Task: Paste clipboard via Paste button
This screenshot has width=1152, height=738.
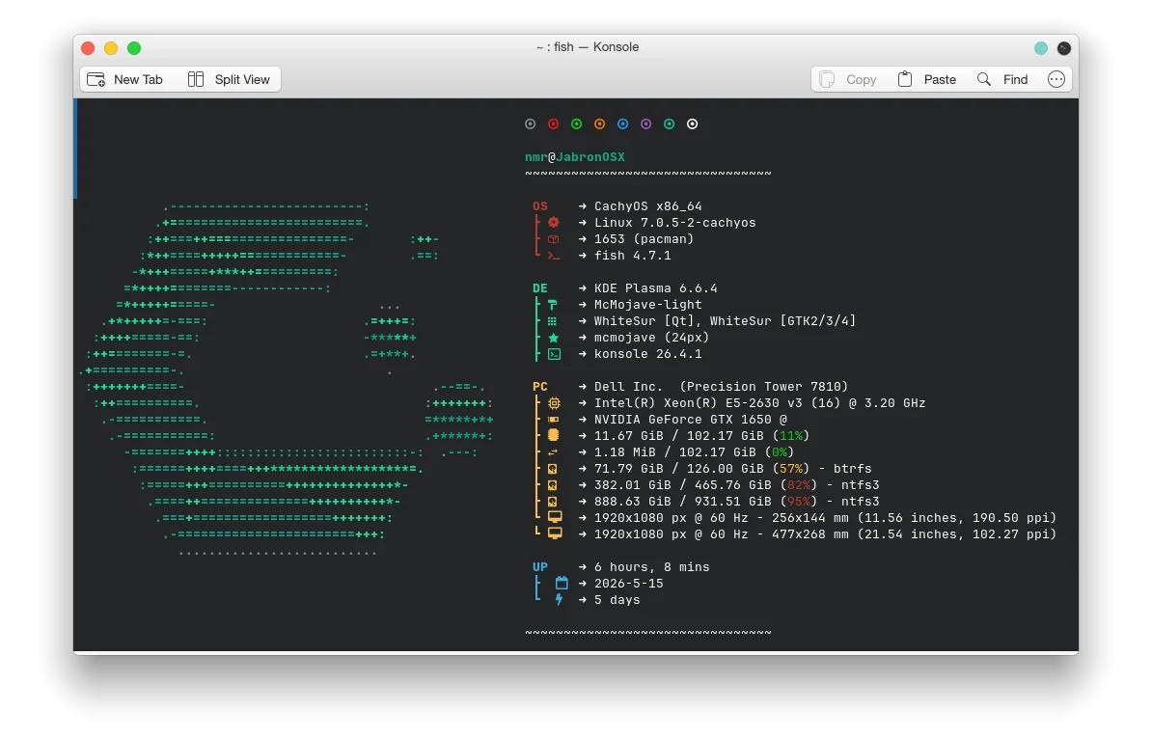Action: pos(926,79)
